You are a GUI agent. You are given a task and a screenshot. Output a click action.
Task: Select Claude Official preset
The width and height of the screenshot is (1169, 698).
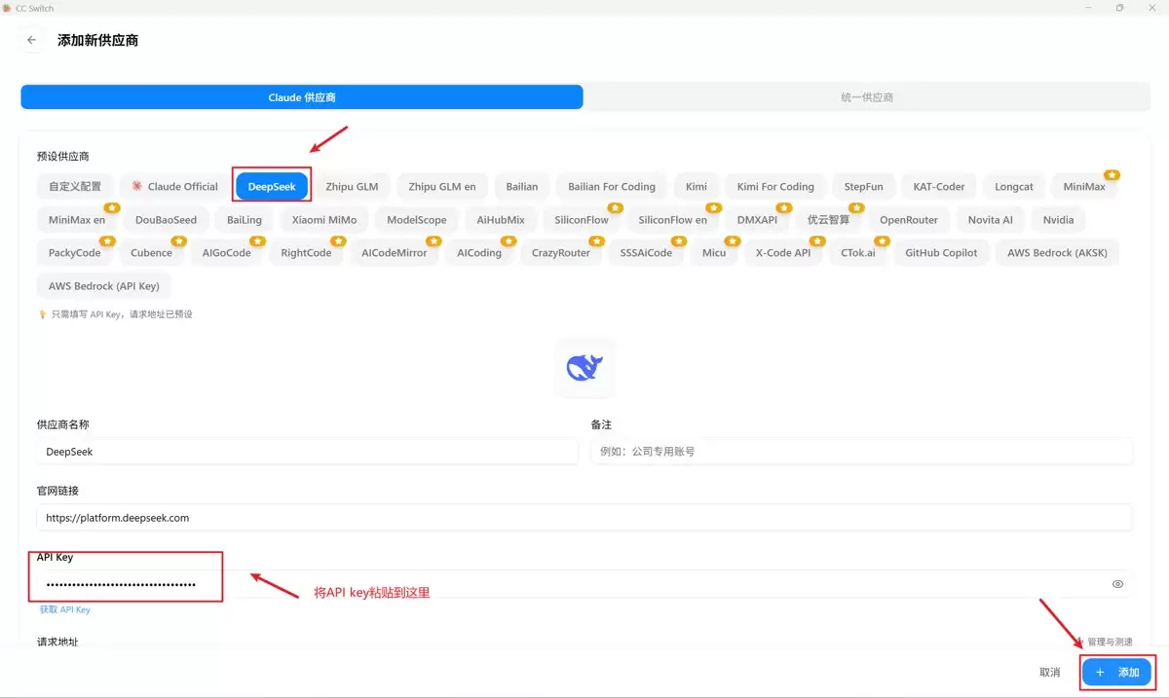(x=175, y=186)
